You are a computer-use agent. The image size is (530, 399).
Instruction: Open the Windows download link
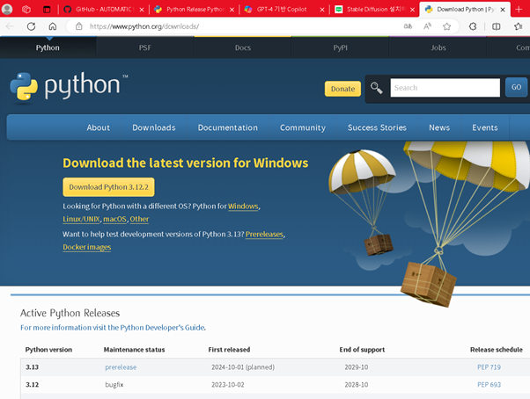click(243, 206)
